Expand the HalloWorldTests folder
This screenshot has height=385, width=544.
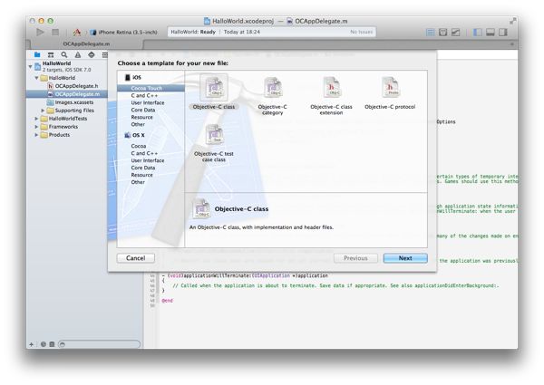36,119
